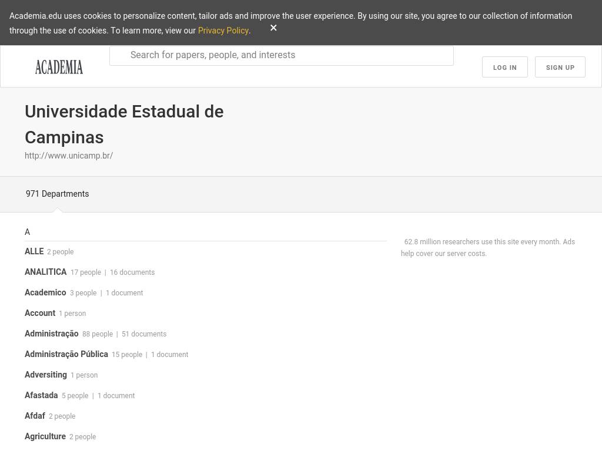Click the Universidade Estadual de Campinas heading
The height and width of the screenshot is (451, 602).
[124, 124]
